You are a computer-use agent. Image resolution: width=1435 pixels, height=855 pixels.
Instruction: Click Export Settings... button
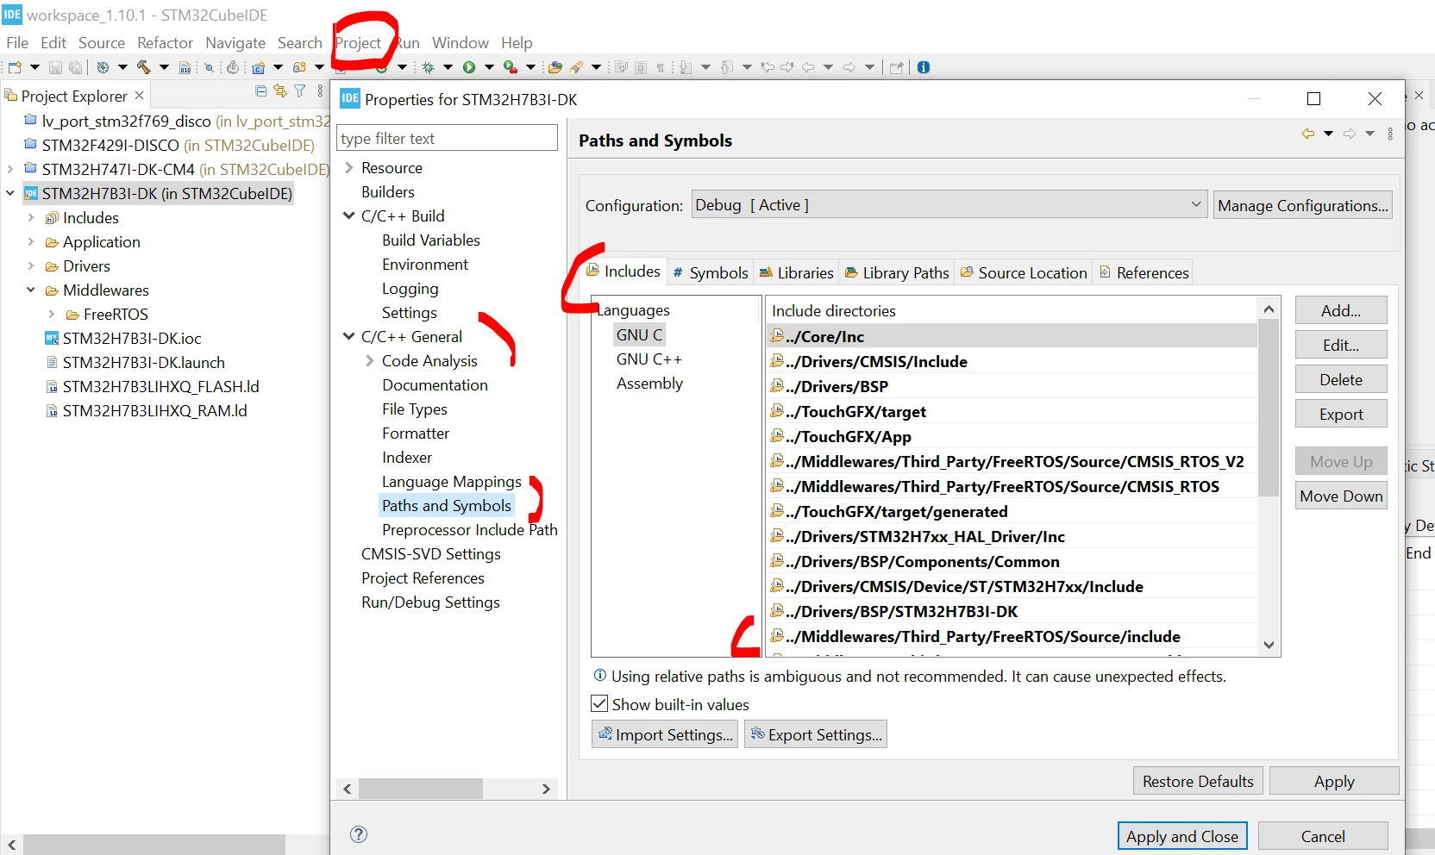(x=816, y=734)
